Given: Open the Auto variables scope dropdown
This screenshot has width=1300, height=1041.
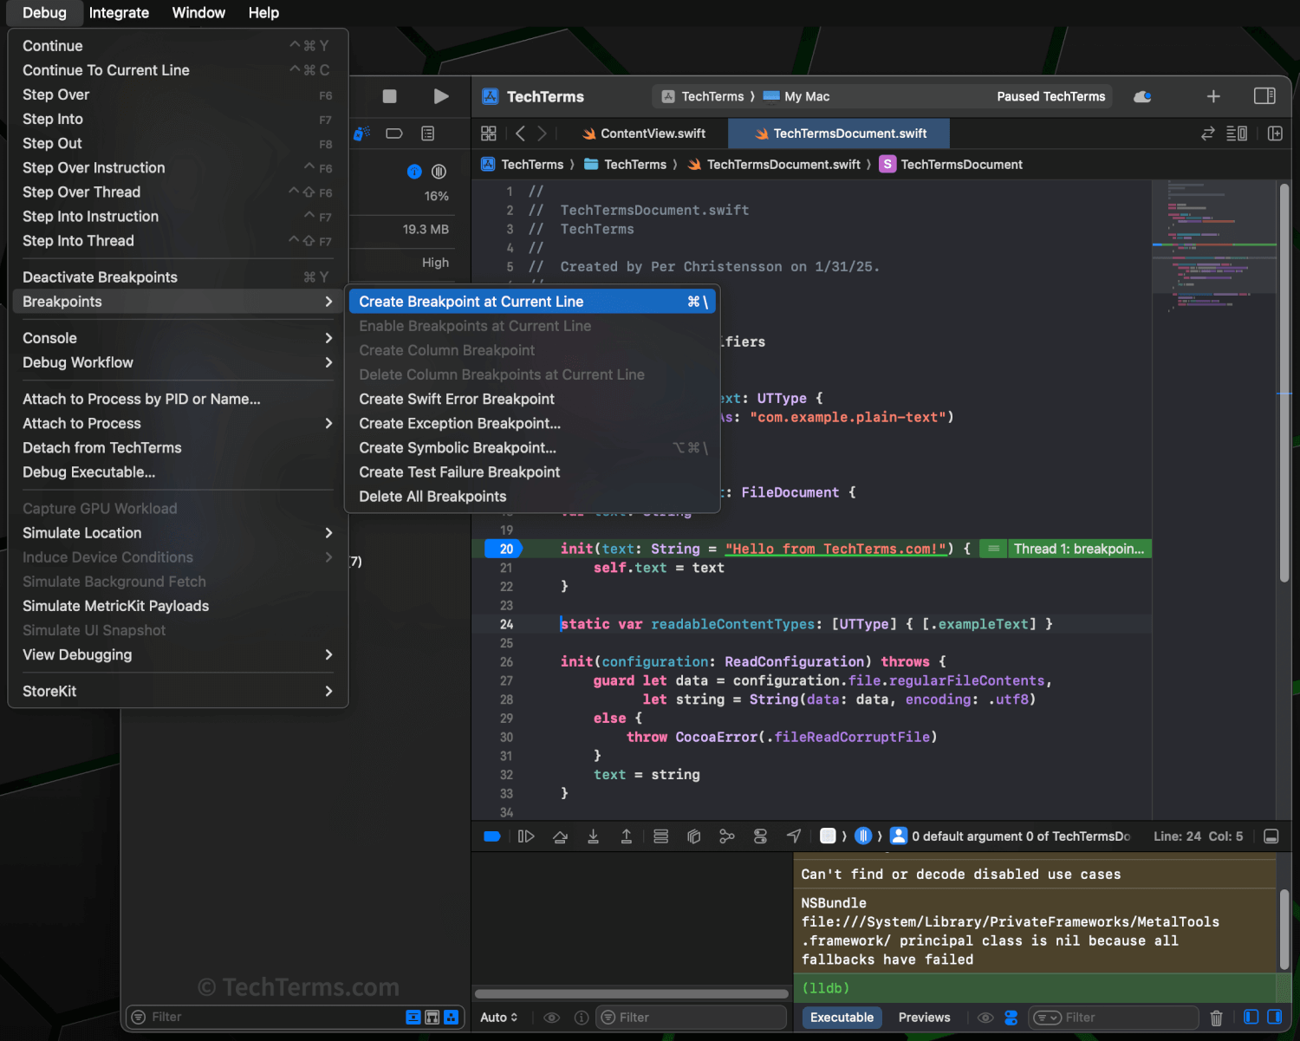Looking at the screenshot, I should [499, 1018].
